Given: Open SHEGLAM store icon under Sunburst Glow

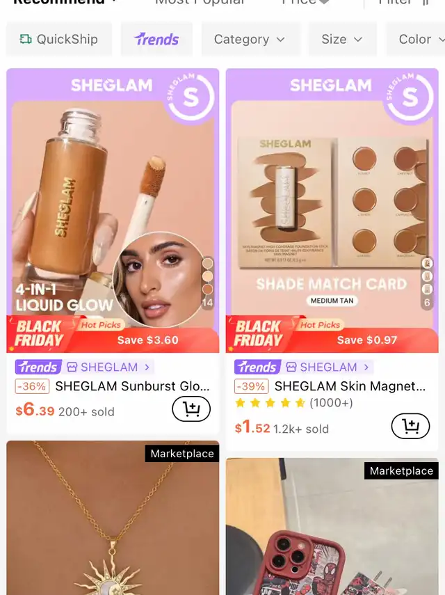Looking at the screenshot, I should 72,367.
